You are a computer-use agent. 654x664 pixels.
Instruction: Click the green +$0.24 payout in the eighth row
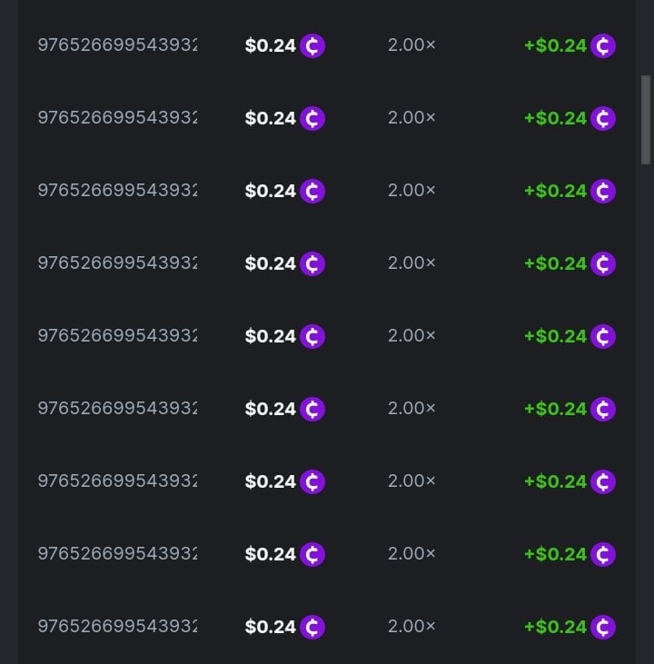(x=555, y=554)
